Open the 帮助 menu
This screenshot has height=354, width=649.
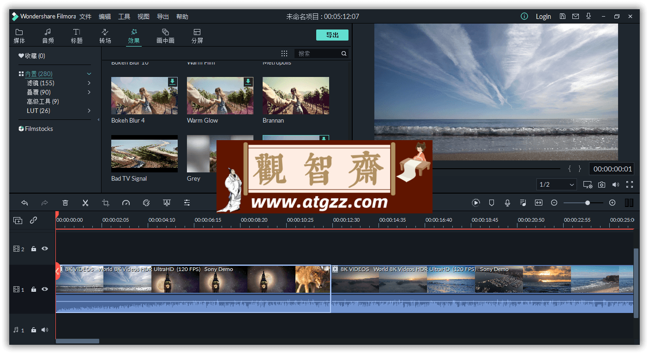pyautogui.click(x=182, y=17)
